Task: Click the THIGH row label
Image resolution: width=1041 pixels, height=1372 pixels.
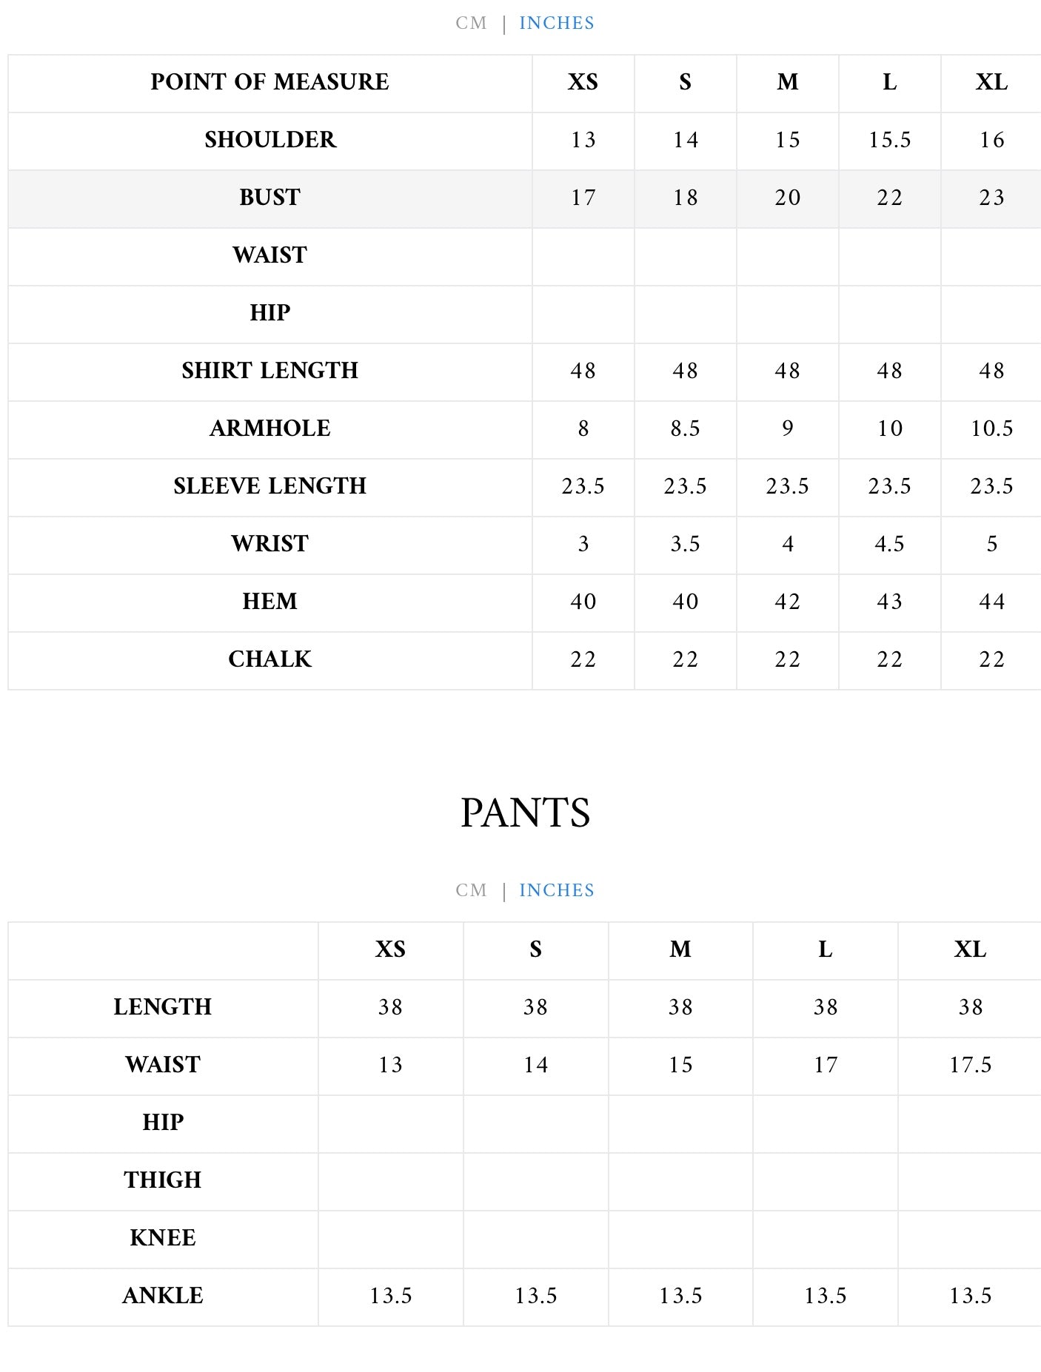Action: tap(163, 1180)
